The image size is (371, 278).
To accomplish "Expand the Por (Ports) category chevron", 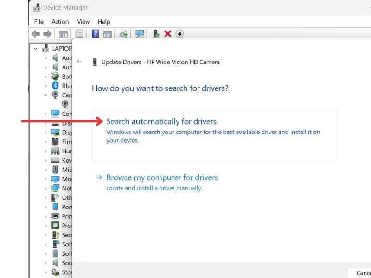I will pyautogui.click(x=45, y=207).
